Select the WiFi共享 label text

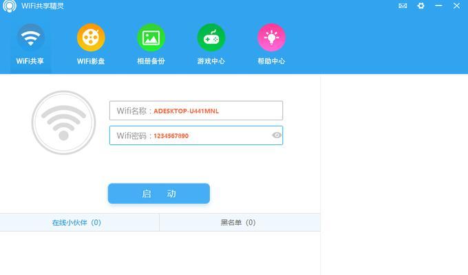point(30,61)
